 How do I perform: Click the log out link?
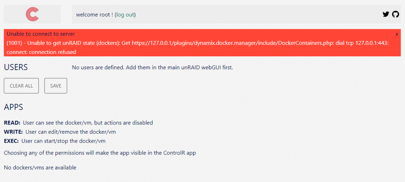point(125,15)
